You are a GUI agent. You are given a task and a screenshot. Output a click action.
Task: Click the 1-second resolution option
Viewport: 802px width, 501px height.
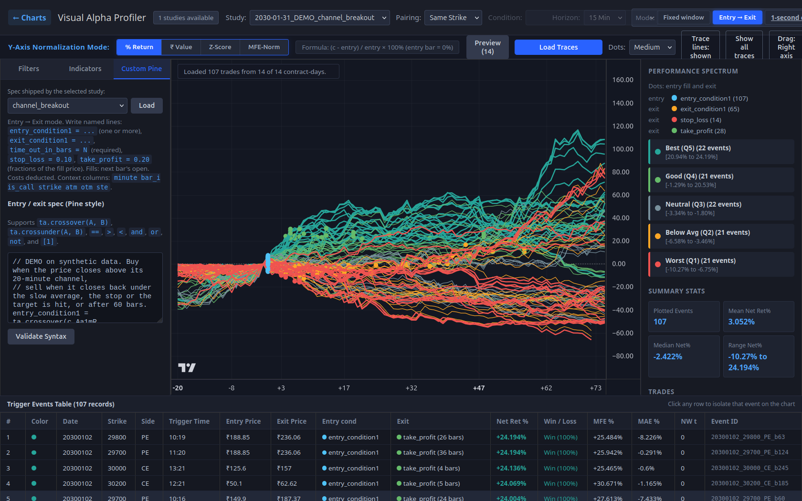pos(785,18)
